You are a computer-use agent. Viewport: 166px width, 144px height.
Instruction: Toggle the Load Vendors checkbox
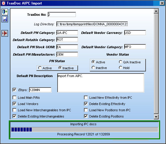pyautogui.click(x=15, y=104)
